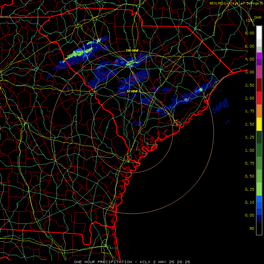Click the darkest green legend swatch

(x=259, y=137)
